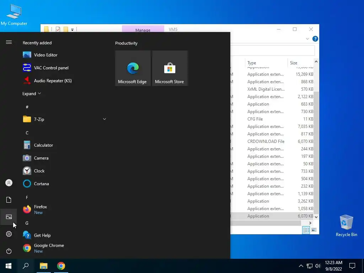The height and width of the screenshot is (273, 364).
Task: Click the Show desktop strip on taskbar
Action: click(x=363, y=266)
